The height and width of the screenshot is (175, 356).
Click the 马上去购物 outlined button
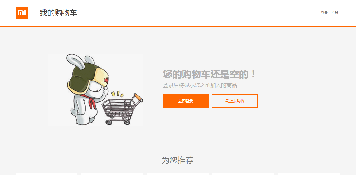pyautogui.click(x=235, y=101)
